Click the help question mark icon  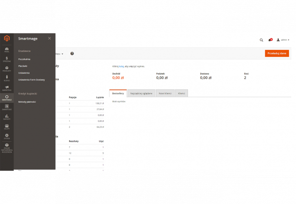(x=72, y=54)
